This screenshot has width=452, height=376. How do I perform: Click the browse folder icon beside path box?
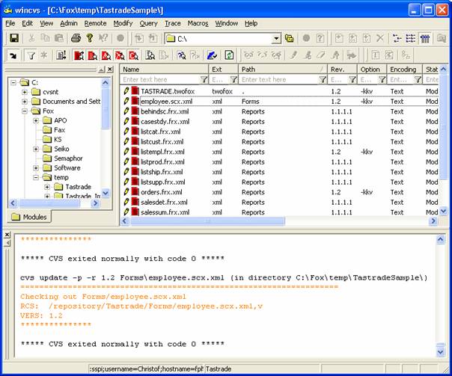pyautogui.click(x=290, y=38)
